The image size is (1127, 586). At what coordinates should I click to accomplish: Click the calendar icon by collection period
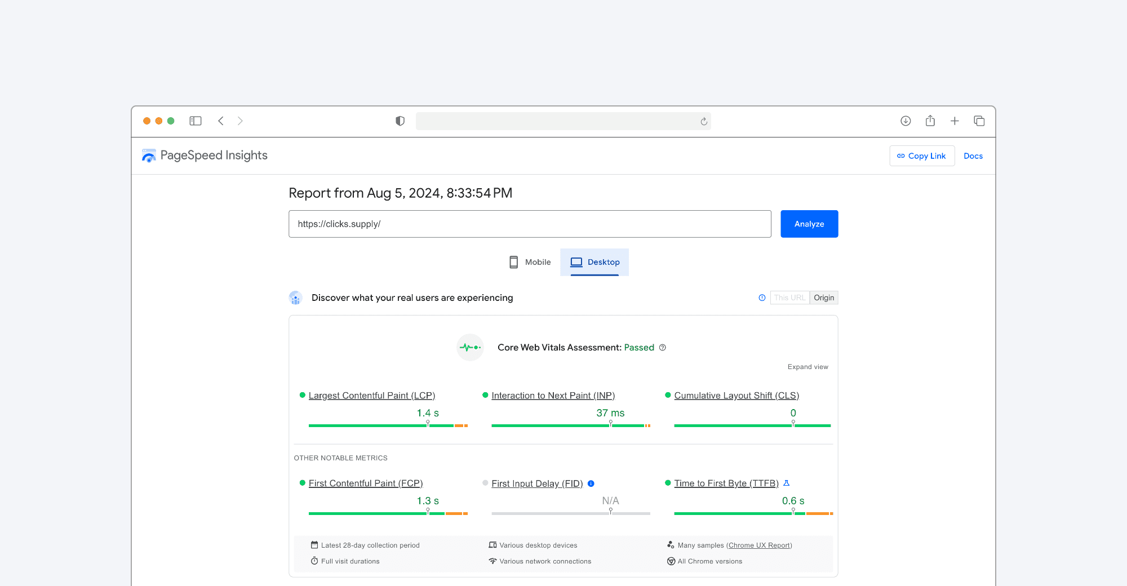click(314, 545)
